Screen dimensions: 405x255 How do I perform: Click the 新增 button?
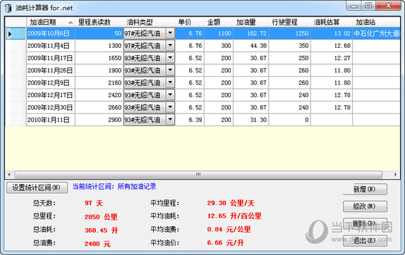pos(365,189)
